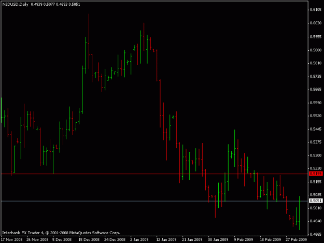This screenshot has height=243, width=324.
Task: Click the 0.5375 price axis value
Action: 316,142
